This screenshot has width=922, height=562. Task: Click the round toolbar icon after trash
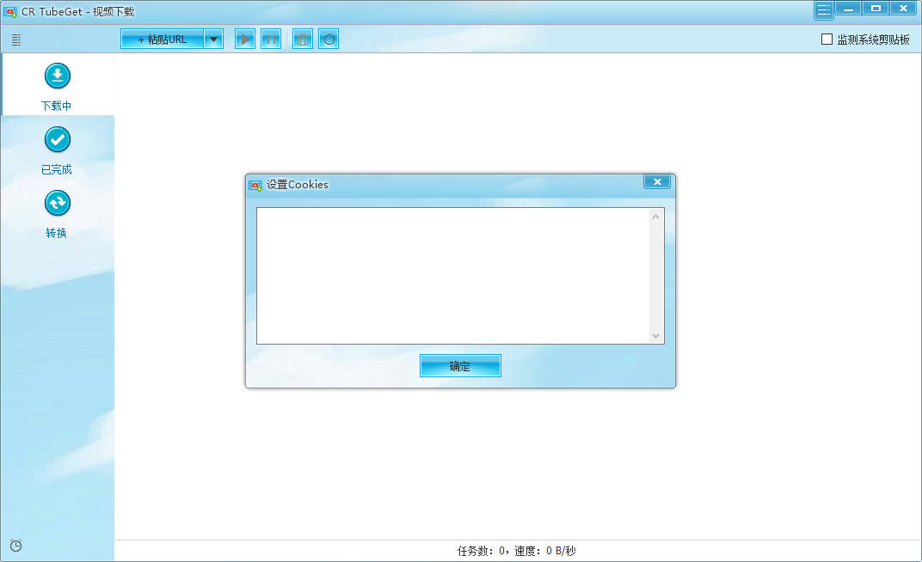[x=329, y=40]
